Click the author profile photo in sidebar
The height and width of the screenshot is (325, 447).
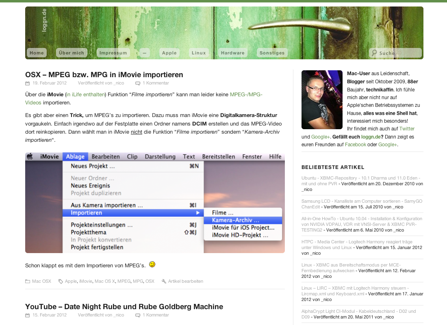tap(322, 100)
